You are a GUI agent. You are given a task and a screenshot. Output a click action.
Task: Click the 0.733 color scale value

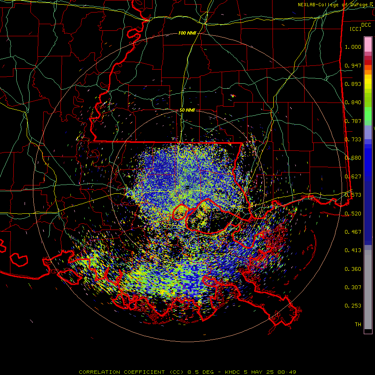pos(353,140)
